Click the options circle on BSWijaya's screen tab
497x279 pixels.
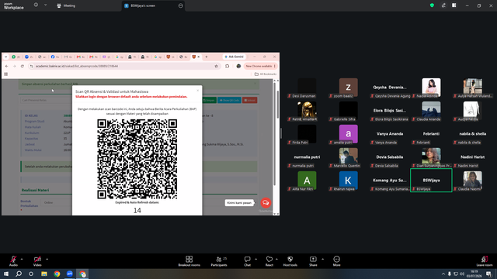pos(181,5)
